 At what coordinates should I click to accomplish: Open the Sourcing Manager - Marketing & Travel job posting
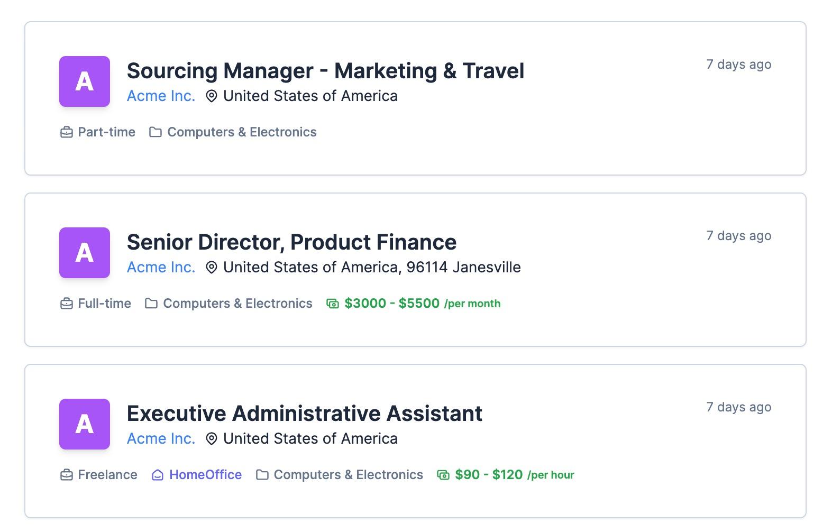tap(325, 70)
